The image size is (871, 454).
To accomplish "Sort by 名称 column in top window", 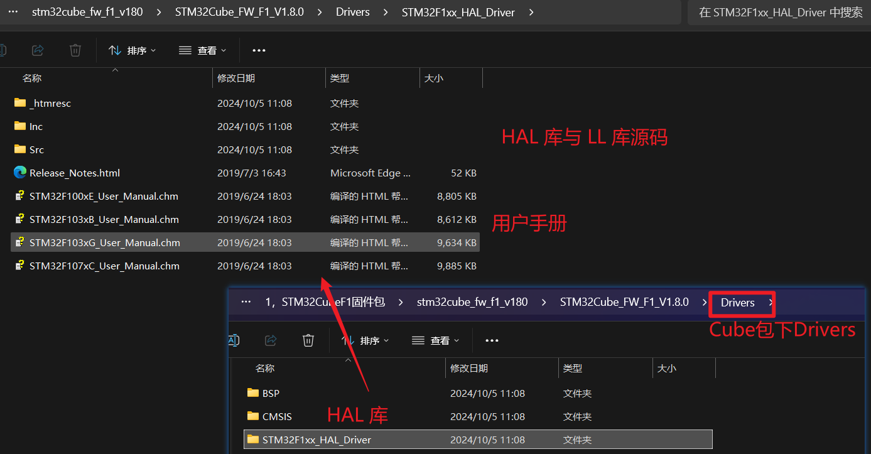I will click(x=32, y=78).
